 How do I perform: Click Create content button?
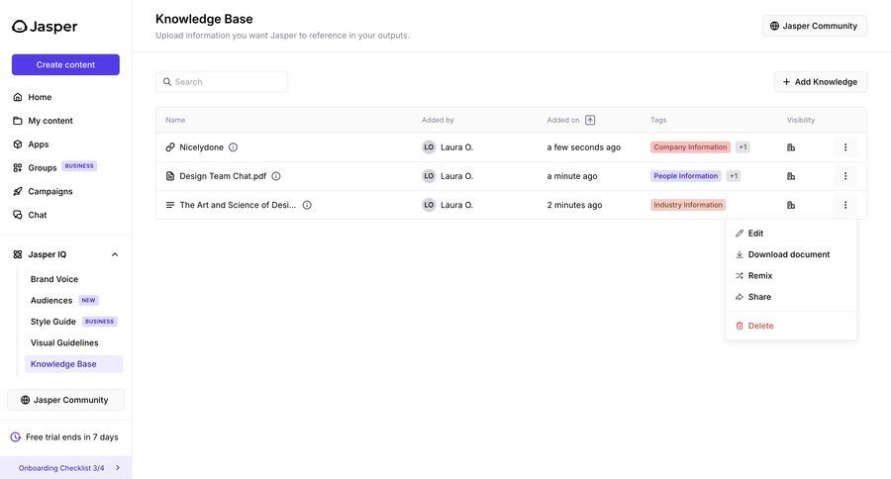[x=65, y=64]
